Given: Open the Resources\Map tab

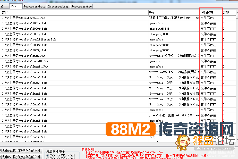Looking at the screenshot, I should (58, 6).
